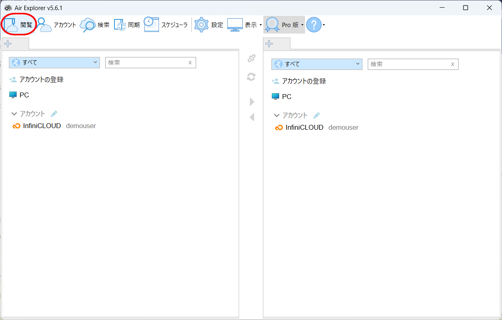This screenshot has height=320, width=502.
Task: Edit accounts with left pane pencil icon
Action: [54, 114]
